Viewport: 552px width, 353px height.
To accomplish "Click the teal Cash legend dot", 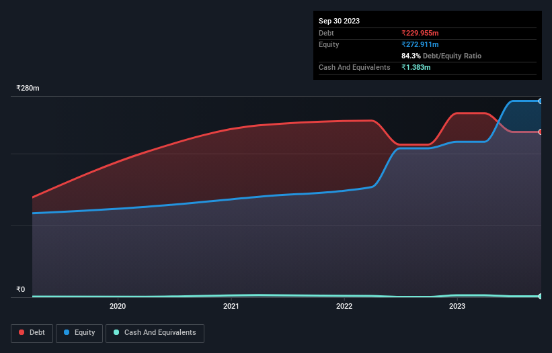I will (x=116, y=332).
